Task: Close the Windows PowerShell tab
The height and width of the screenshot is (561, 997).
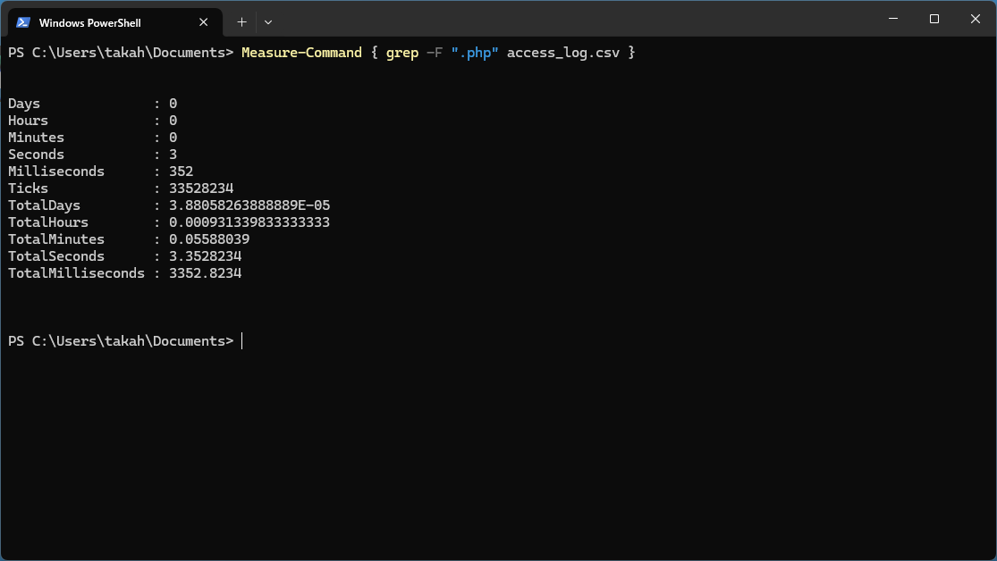Action: pos(203,21)
